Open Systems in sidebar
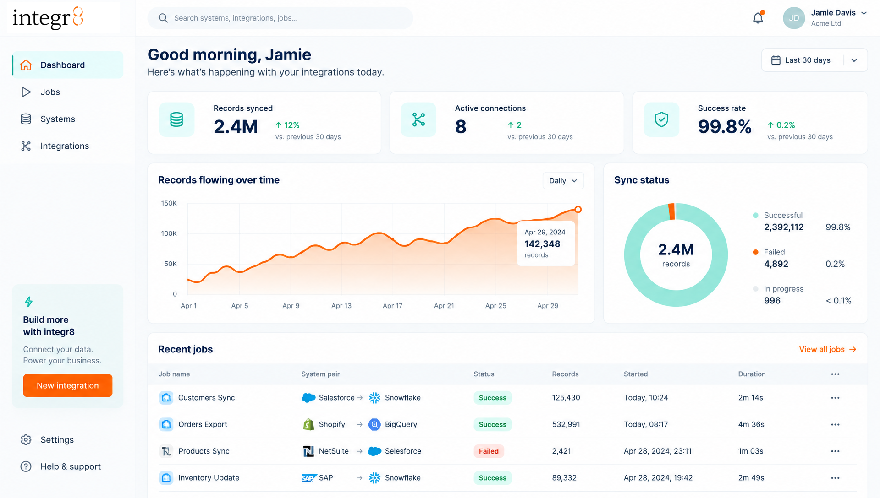Image resolution: width=880 pixels, height=498 pixels. (x=67, y=119)
